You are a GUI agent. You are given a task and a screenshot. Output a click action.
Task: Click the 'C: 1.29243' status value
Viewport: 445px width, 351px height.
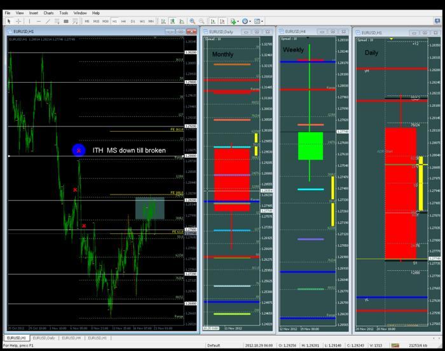pos(356,345)
